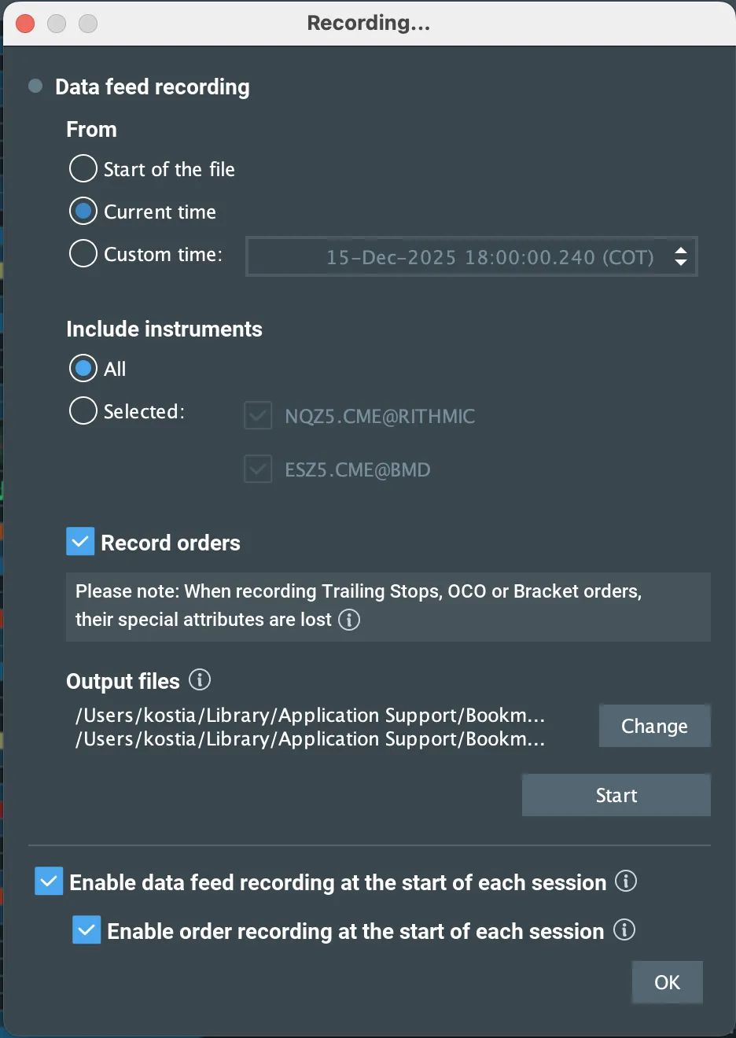
Task: Start the data feed recording
Action: 616,795
